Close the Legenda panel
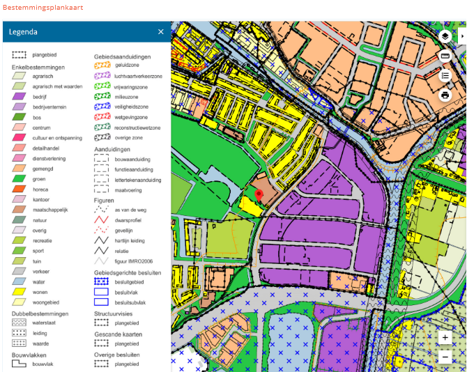The width and height of the screenshot is (467, 372). click(161, 31)
